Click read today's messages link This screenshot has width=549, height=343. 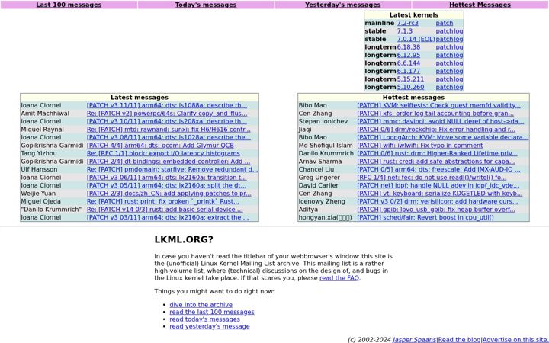(x=205, y=319)
